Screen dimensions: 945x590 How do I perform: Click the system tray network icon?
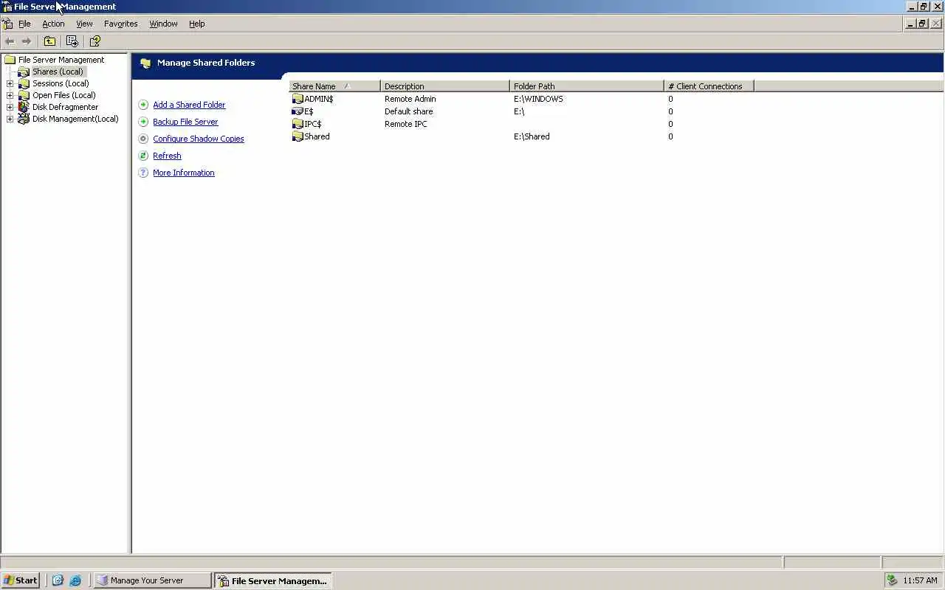coord(892,580)
